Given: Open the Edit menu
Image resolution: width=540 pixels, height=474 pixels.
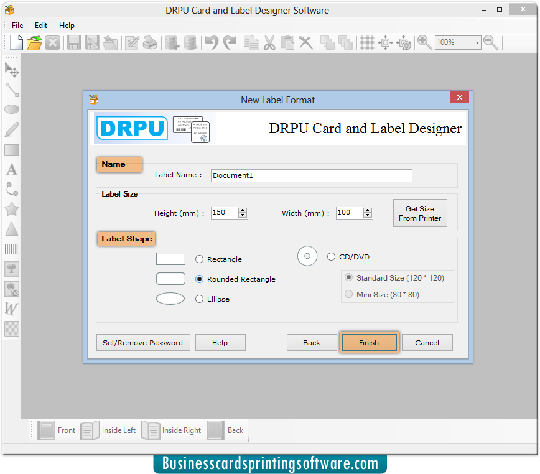Looking at the screenshot, I should coord(41,26).
